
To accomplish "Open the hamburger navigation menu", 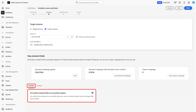I will point(3,3).
